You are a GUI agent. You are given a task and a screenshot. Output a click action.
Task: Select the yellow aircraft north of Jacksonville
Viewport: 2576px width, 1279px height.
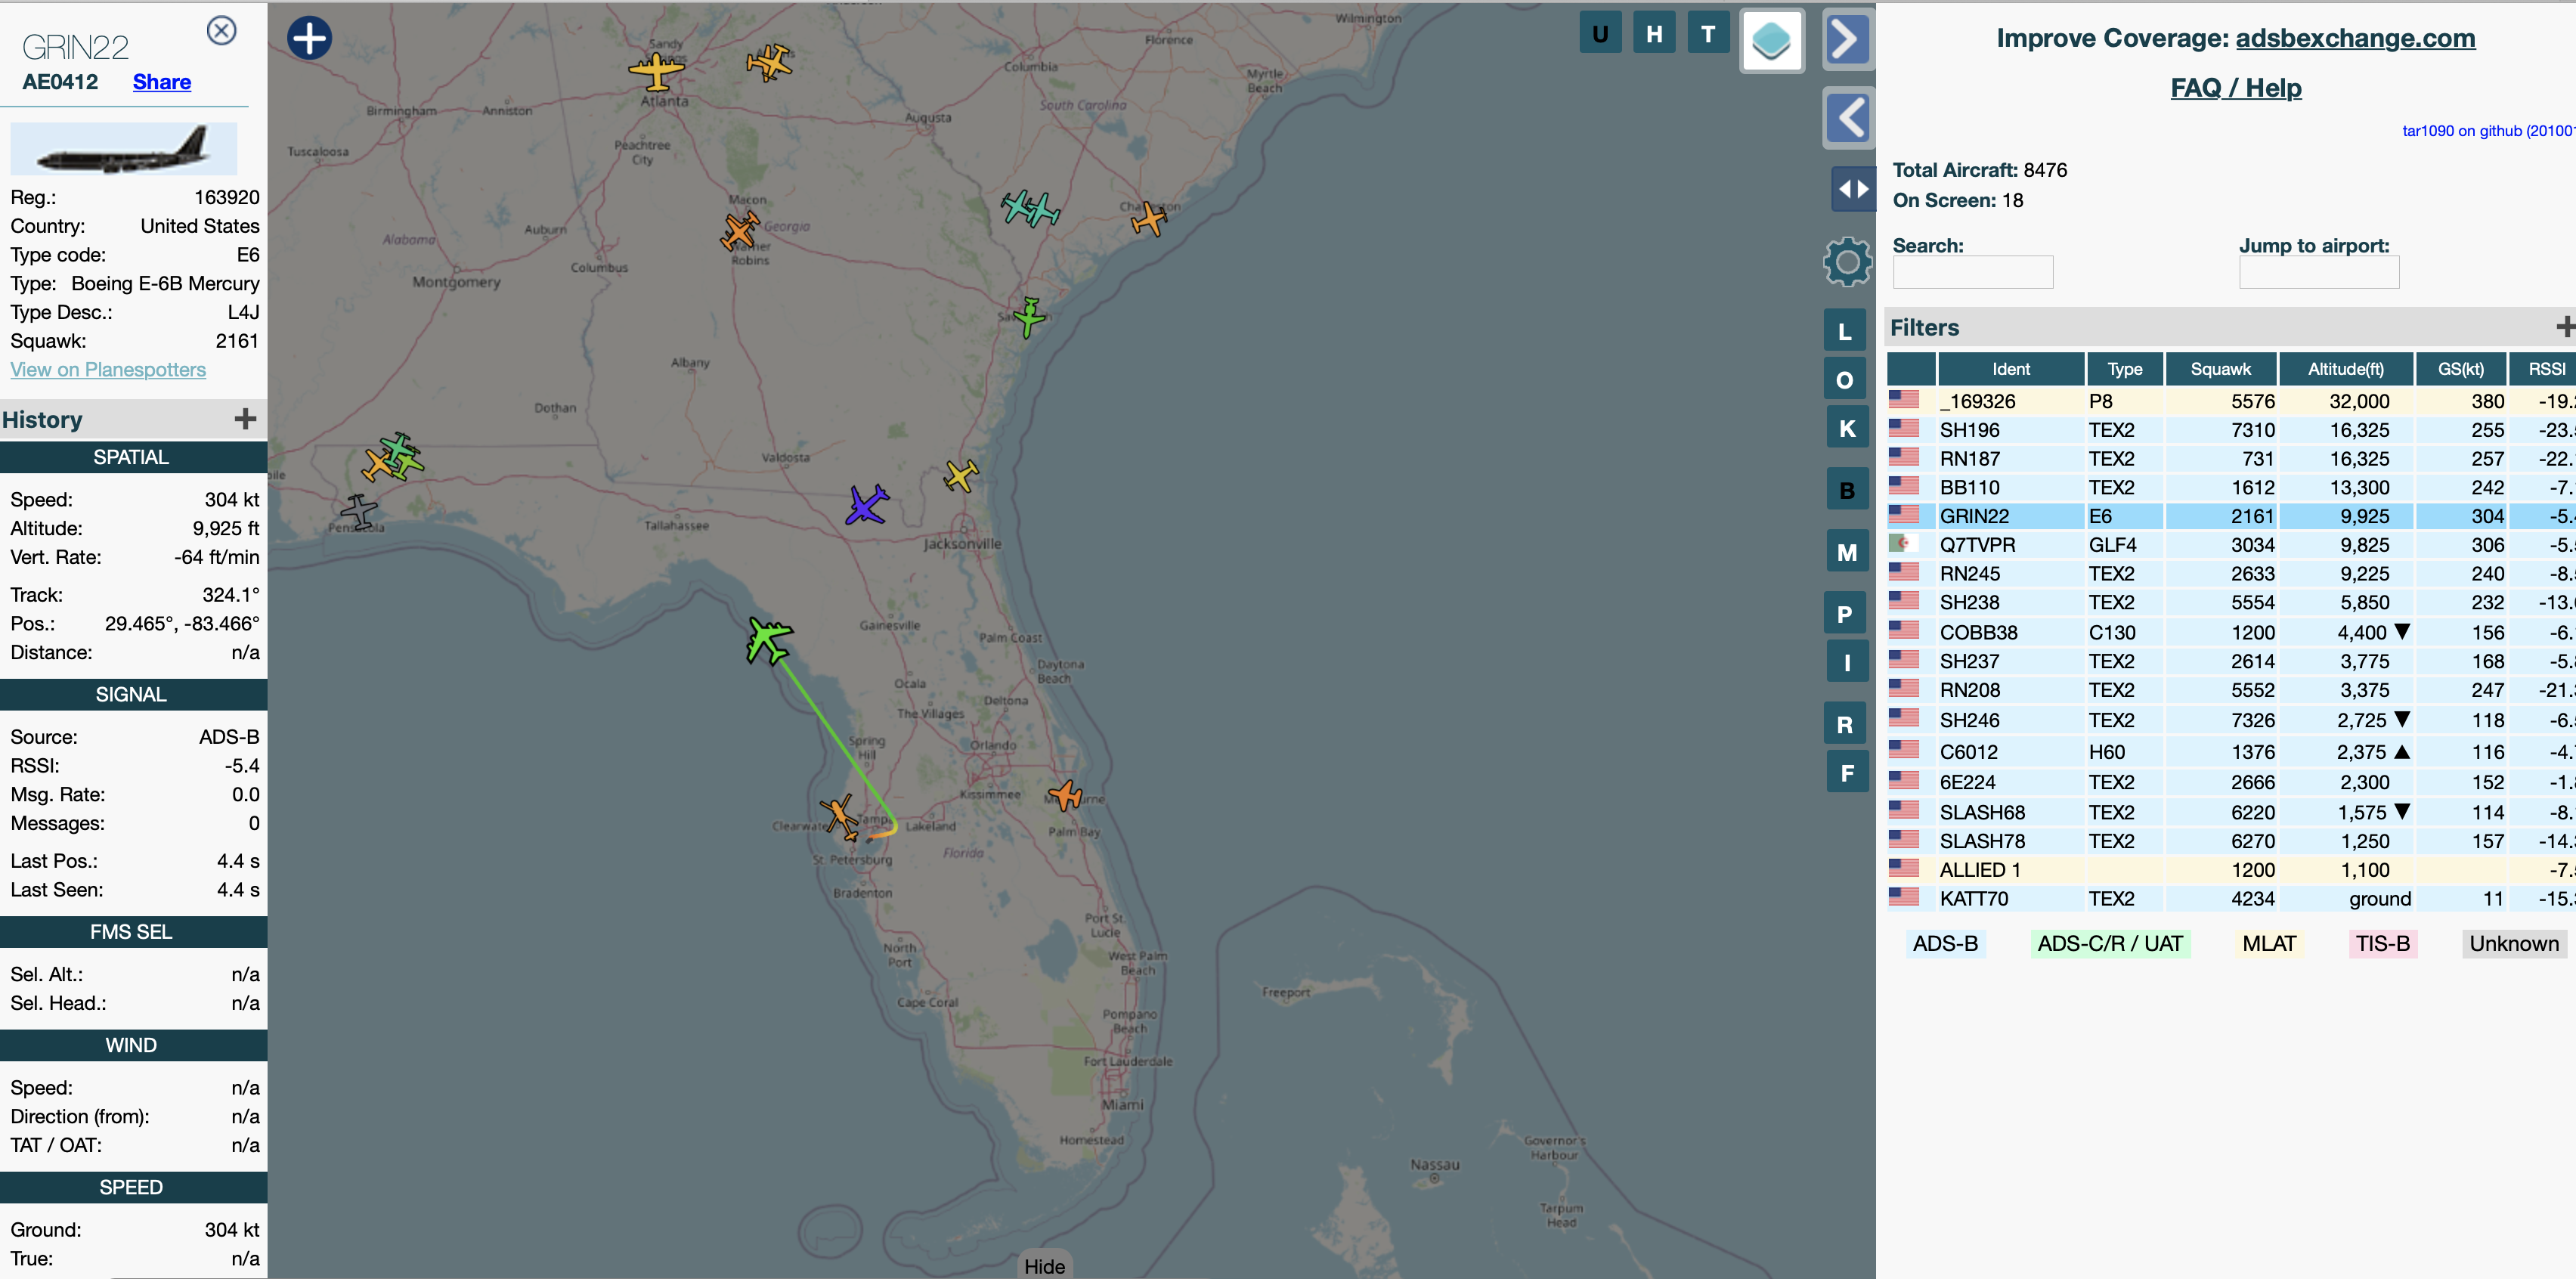point(961,475)
